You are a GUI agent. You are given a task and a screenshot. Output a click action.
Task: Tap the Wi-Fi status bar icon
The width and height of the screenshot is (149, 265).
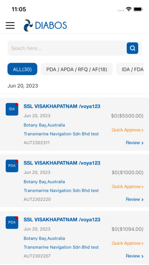129,9
